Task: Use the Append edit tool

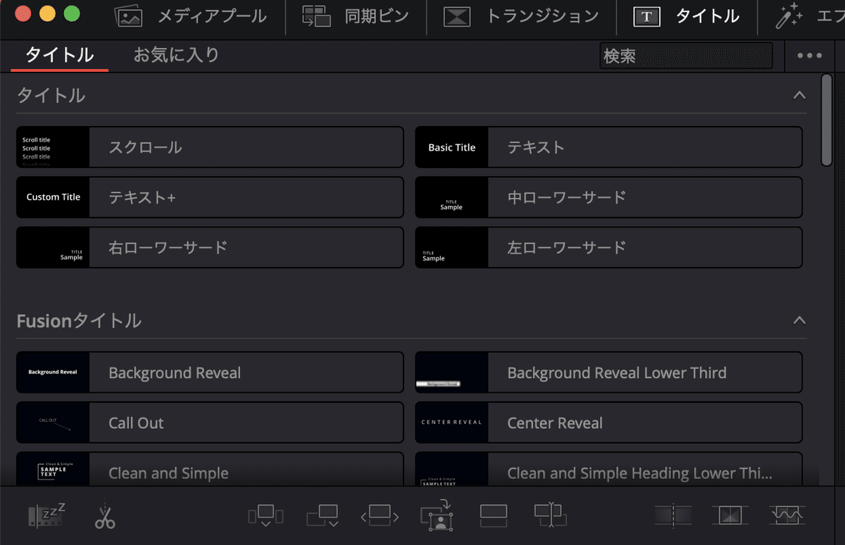Action: [323, 515]
